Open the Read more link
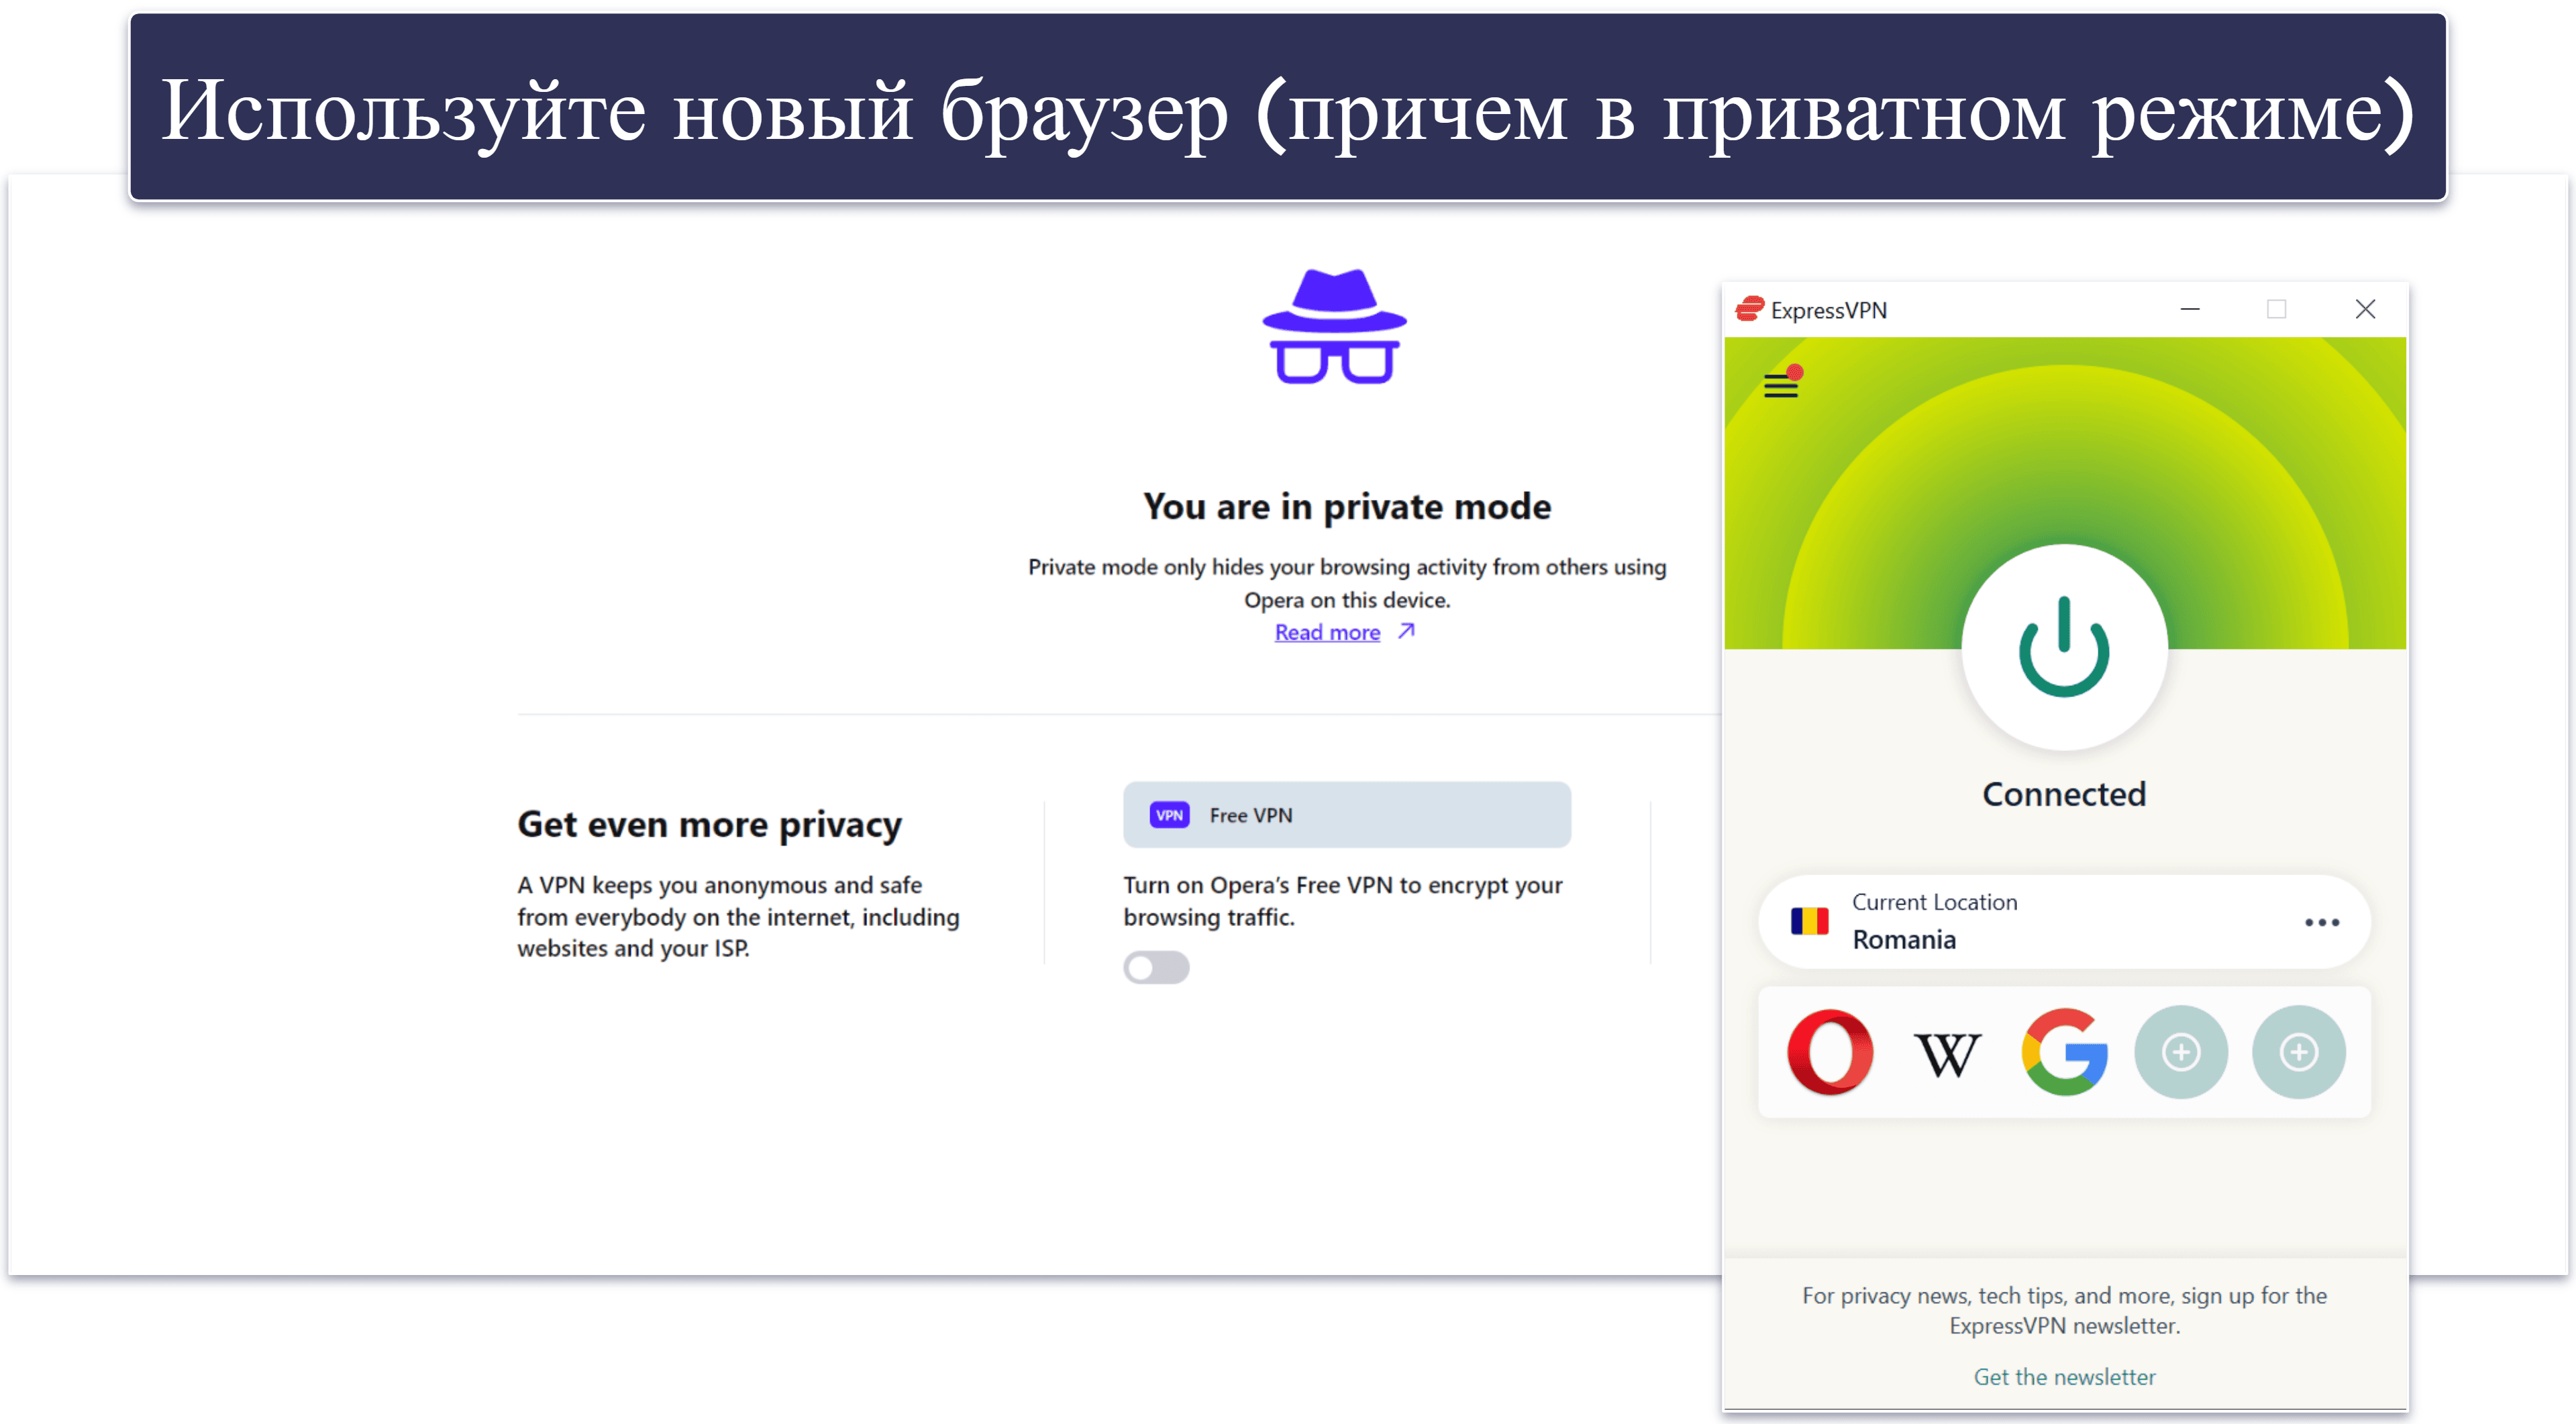The width and height of the screenshot is (2576, 1424). coord(1327,632)
